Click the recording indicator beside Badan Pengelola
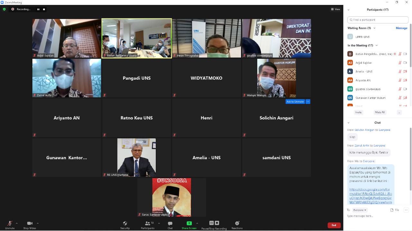Image resolution: width=412 pixels, height=231 pixels. pos(395,54)
